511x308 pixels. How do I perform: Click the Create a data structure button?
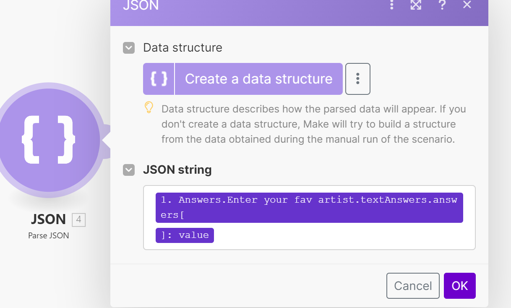tap(258, 79)
